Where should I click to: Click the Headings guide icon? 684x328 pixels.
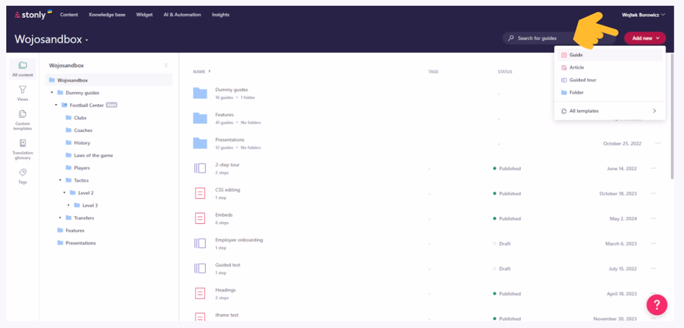200,293
